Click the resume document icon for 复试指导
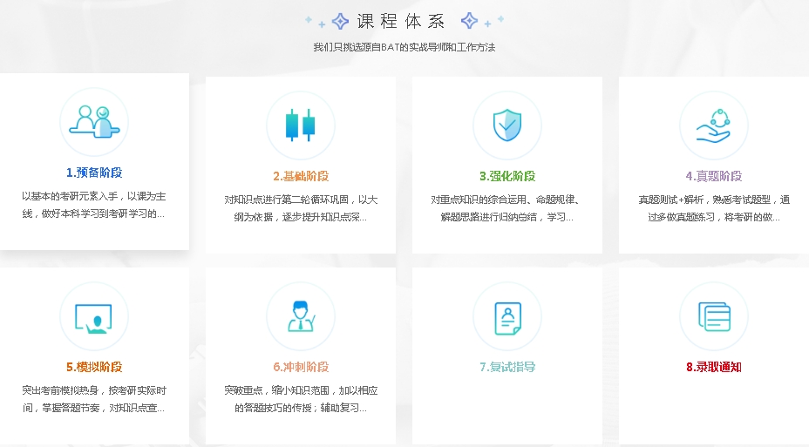The width and height of the screenshot is (809, 447). tap(507, 318)
